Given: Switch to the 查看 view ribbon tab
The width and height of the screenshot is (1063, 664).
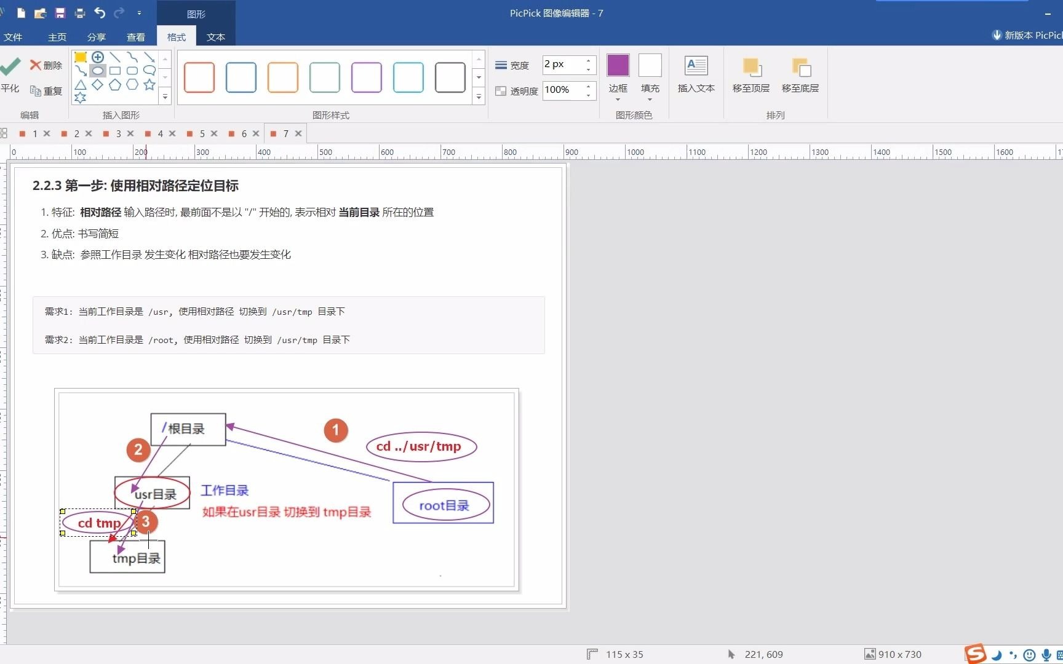Looking at the screenshot, I should tap(136, 37).
